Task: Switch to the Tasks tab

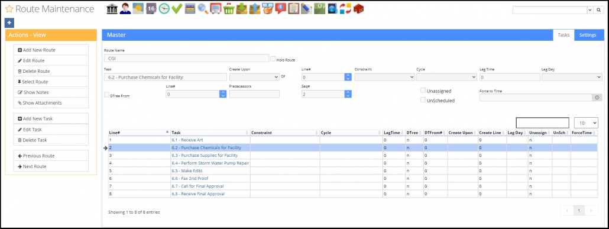Action: (563, 35)
